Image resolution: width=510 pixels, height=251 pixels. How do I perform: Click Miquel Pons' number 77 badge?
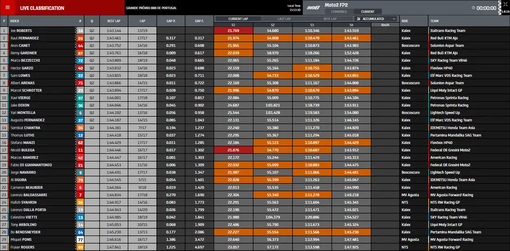(x=80, y=240)
